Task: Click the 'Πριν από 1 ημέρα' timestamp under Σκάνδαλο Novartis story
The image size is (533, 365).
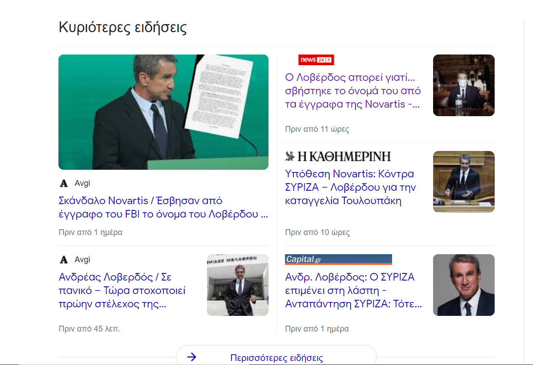Action: (91, 232)
